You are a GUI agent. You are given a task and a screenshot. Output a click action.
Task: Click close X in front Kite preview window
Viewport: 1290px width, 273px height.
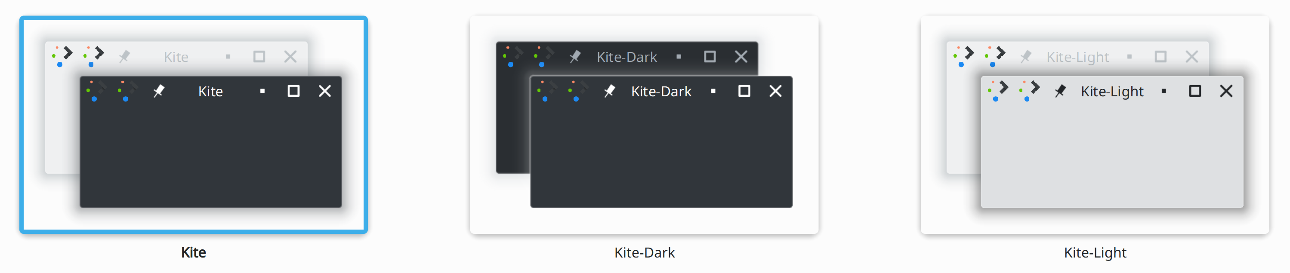pos(325,91)
